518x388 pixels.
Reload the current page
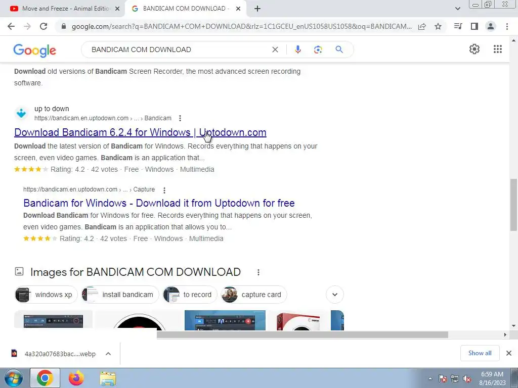tap(44, 26)
